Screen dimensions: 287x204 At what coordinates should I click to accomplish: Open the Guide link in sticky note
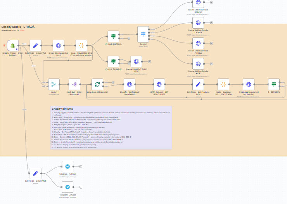click(22, 31)
